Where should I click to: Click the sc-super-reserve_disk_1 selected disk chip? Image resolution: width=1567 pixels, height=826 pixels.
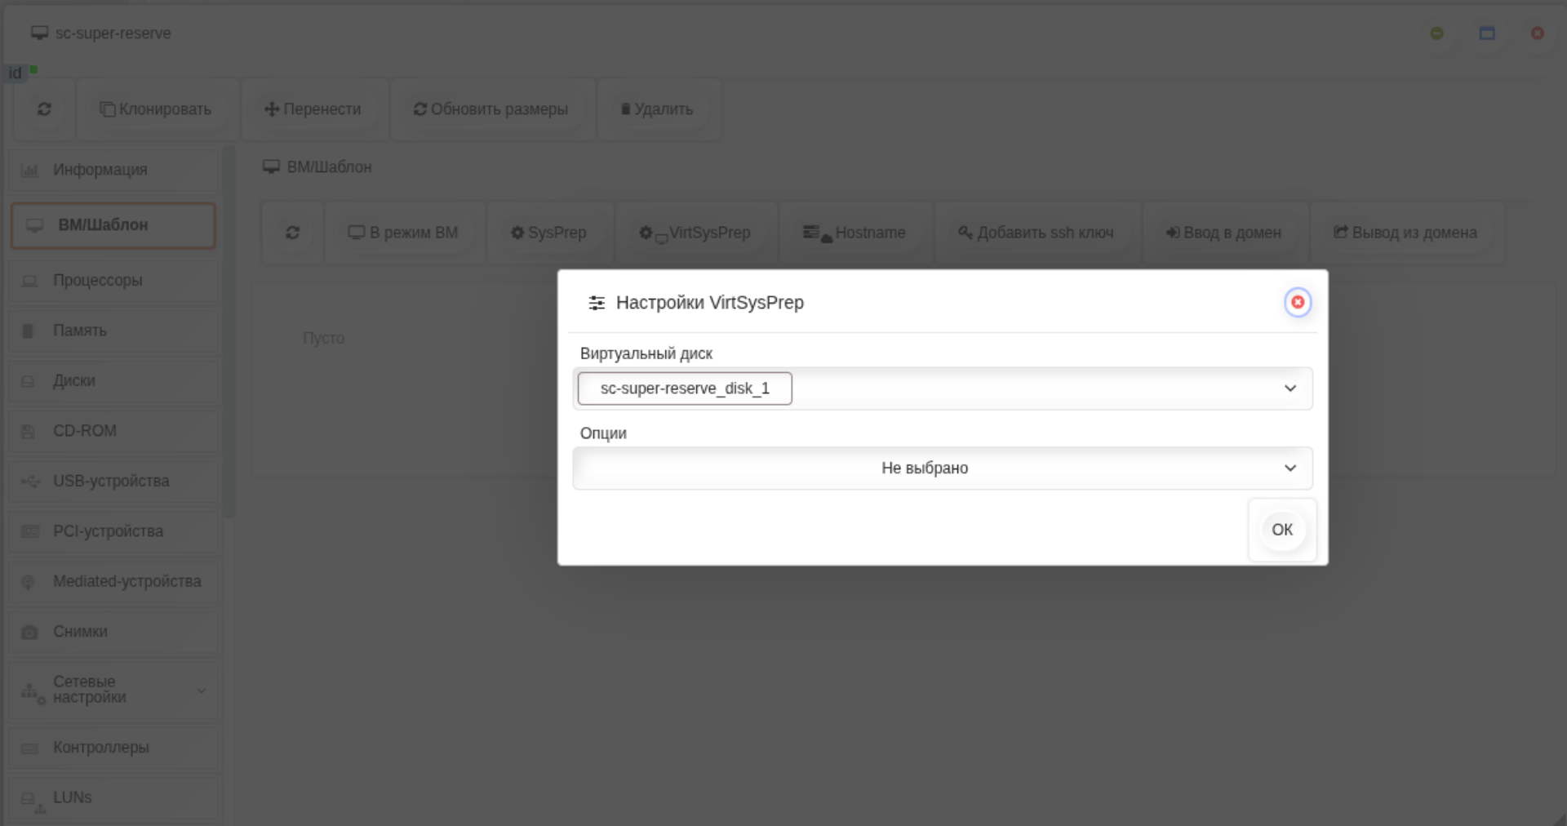click(x=685, y=389)
